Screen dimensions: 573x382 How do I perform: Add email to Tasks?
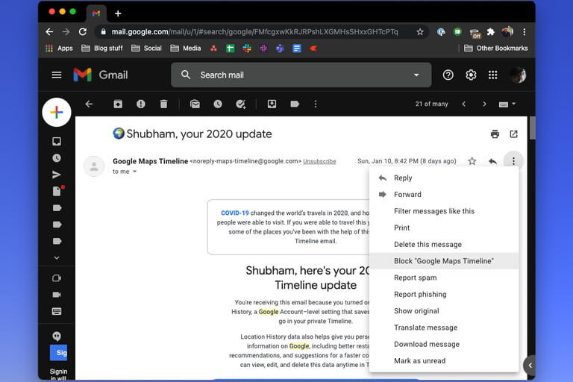240,104
